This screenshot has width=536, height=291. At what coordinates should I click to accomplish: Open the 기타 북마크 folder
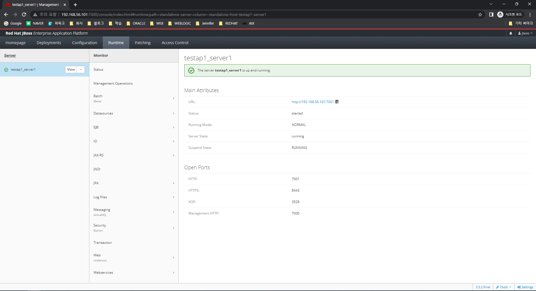coord(521,23)
